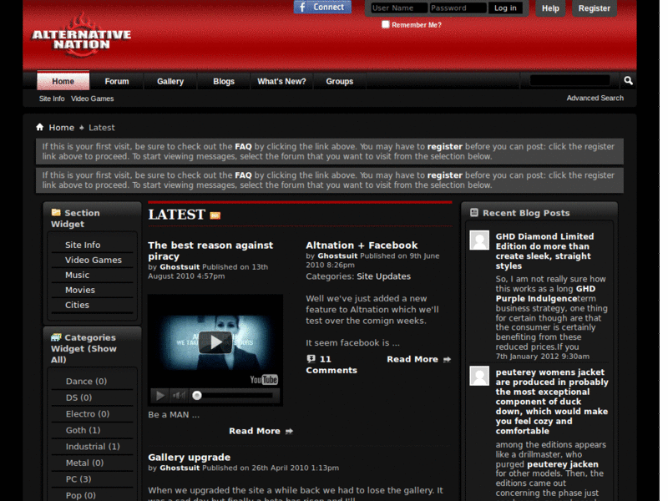Open the Forum tab
Viewport: 668px width, 501px height.
[x=117, y=81]
